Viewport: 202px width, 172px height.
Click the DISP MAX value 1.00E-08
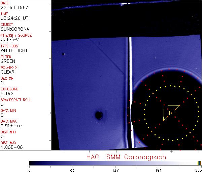click(11, 147)
